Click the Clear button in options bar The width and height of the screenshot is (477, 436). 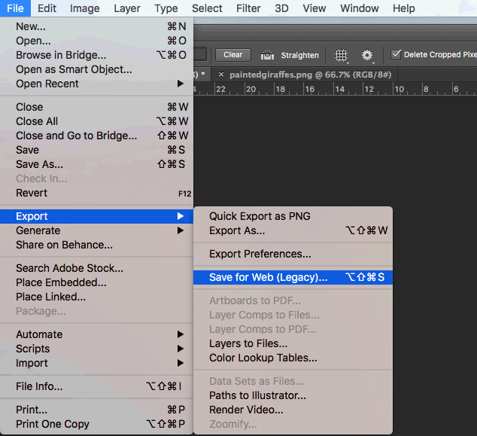click(233, 55)
